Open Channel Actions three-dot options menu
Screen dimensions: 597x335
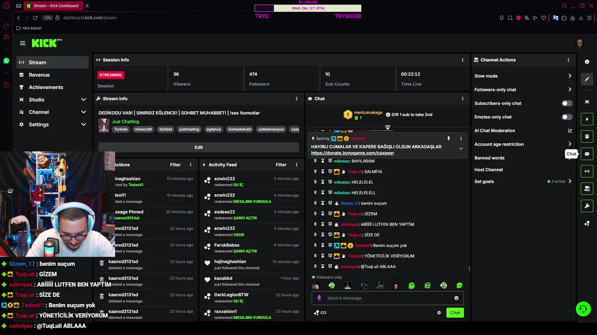point(568,60)
